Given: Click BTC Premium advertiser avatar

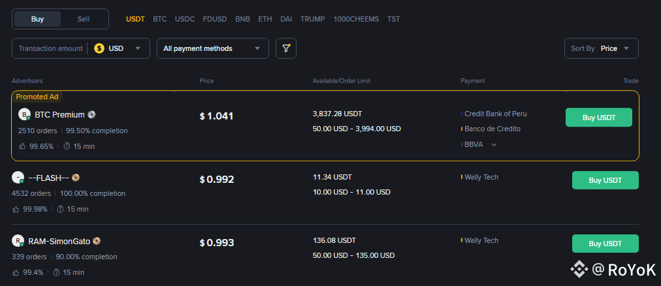Looking at the screenshot, I should 24,115.
